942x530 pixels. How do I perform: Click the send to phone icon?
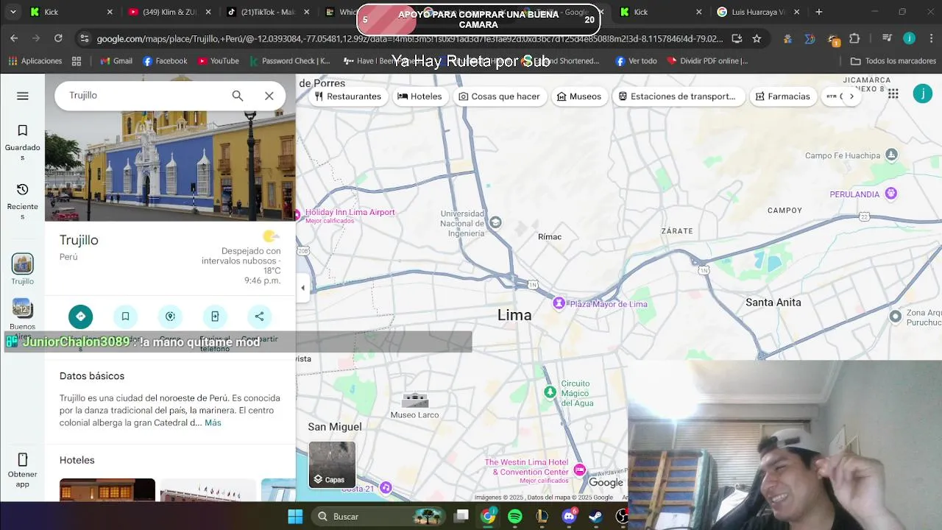[x=215, y=317]
